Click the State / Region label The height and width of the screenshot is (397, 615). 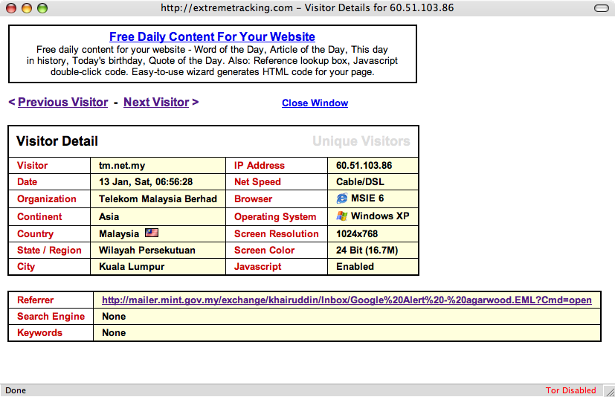coord(49,251)
